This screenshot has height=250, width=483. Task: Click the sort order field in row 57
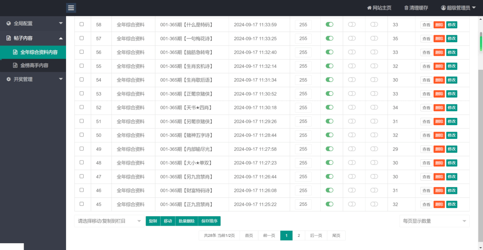click(303, 39)
